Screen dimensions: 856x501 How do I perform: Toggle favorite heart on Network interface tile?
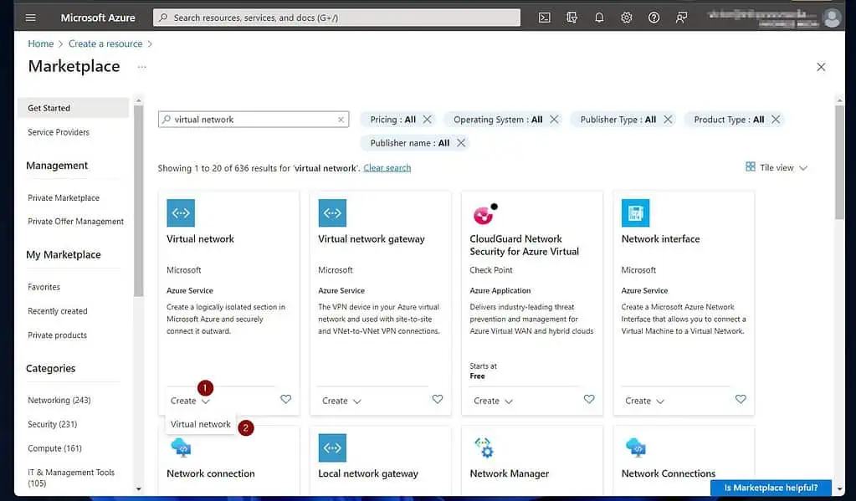(x=740, y=400)
